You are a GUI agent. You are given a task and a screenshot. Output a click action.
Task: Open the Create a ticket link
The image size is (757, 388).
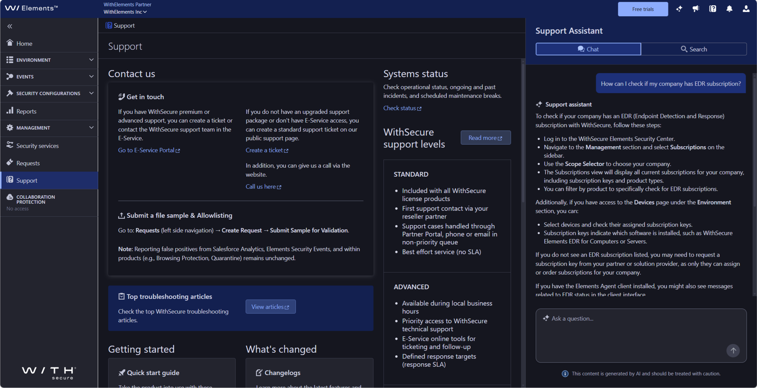click(x=267, y=150)
